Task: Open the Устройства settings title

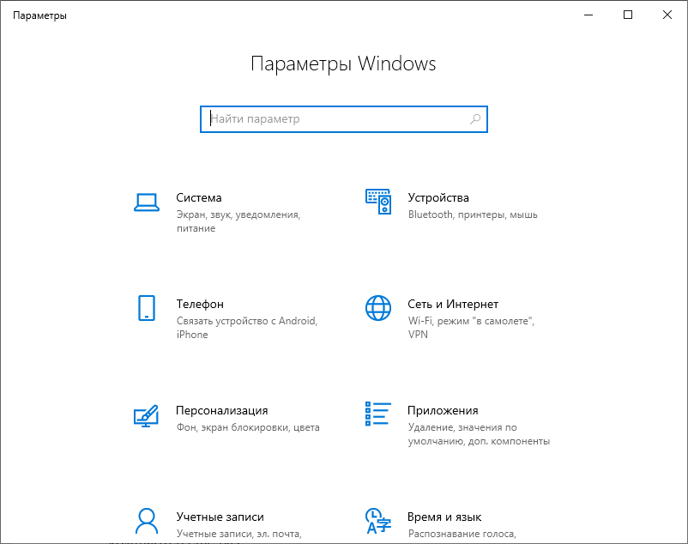Action: [x=438, y=198]
